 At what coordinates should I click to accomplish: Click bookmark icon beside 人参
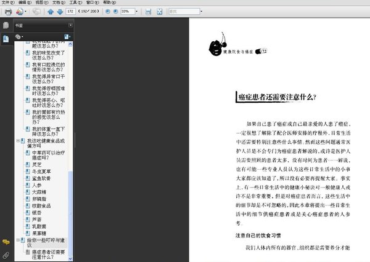click(28, 185)
